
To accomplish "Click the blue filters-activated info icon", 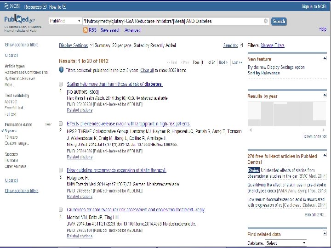I will coord(61,70).
